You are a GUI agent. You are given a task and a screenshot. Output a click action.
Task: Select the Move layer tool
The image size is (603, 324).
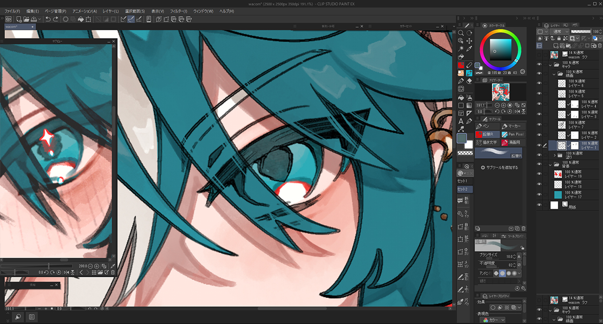pos(469,41)
